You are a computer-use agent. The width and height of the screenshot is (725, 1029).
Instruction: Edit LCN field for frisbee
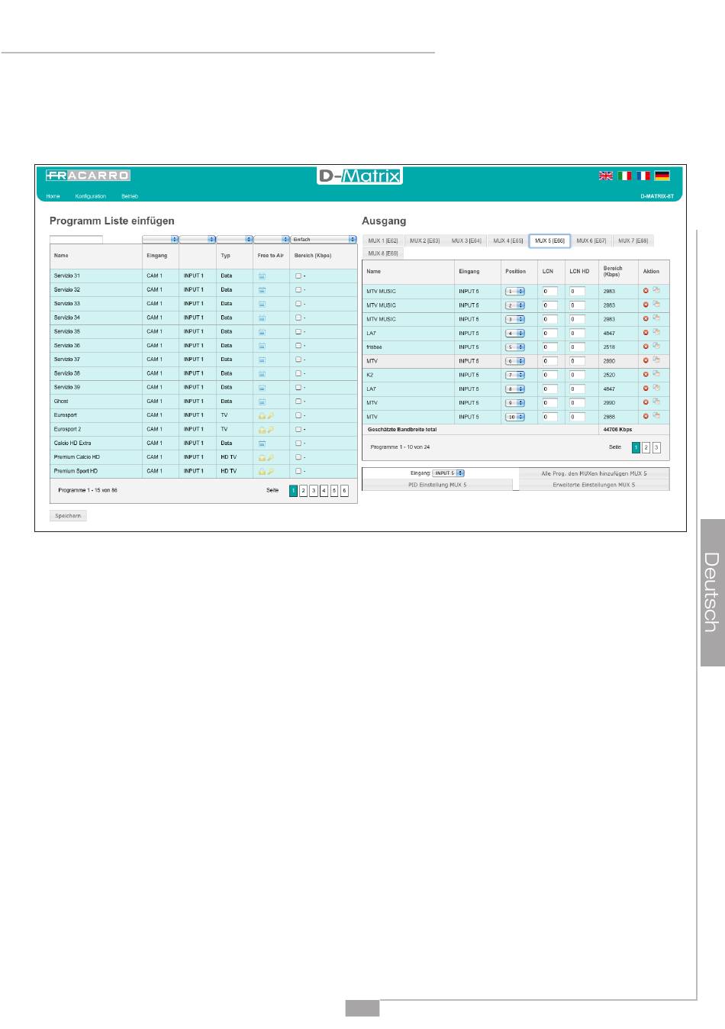[549, 347]
